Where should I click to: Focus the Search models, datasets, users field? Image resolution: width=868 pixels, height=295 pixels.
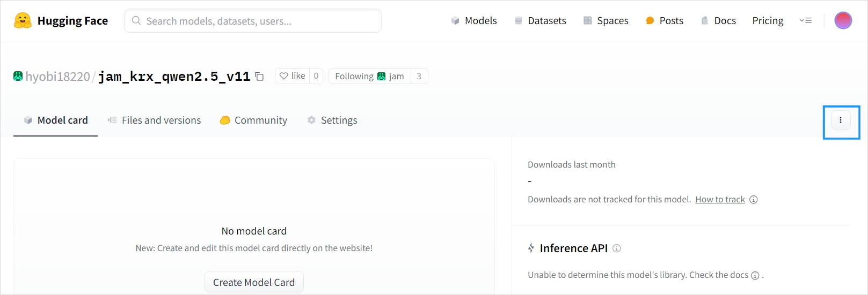click(x=253, y=21)
